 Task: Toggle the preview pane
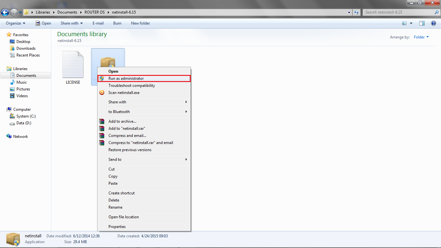pos(422,23)
